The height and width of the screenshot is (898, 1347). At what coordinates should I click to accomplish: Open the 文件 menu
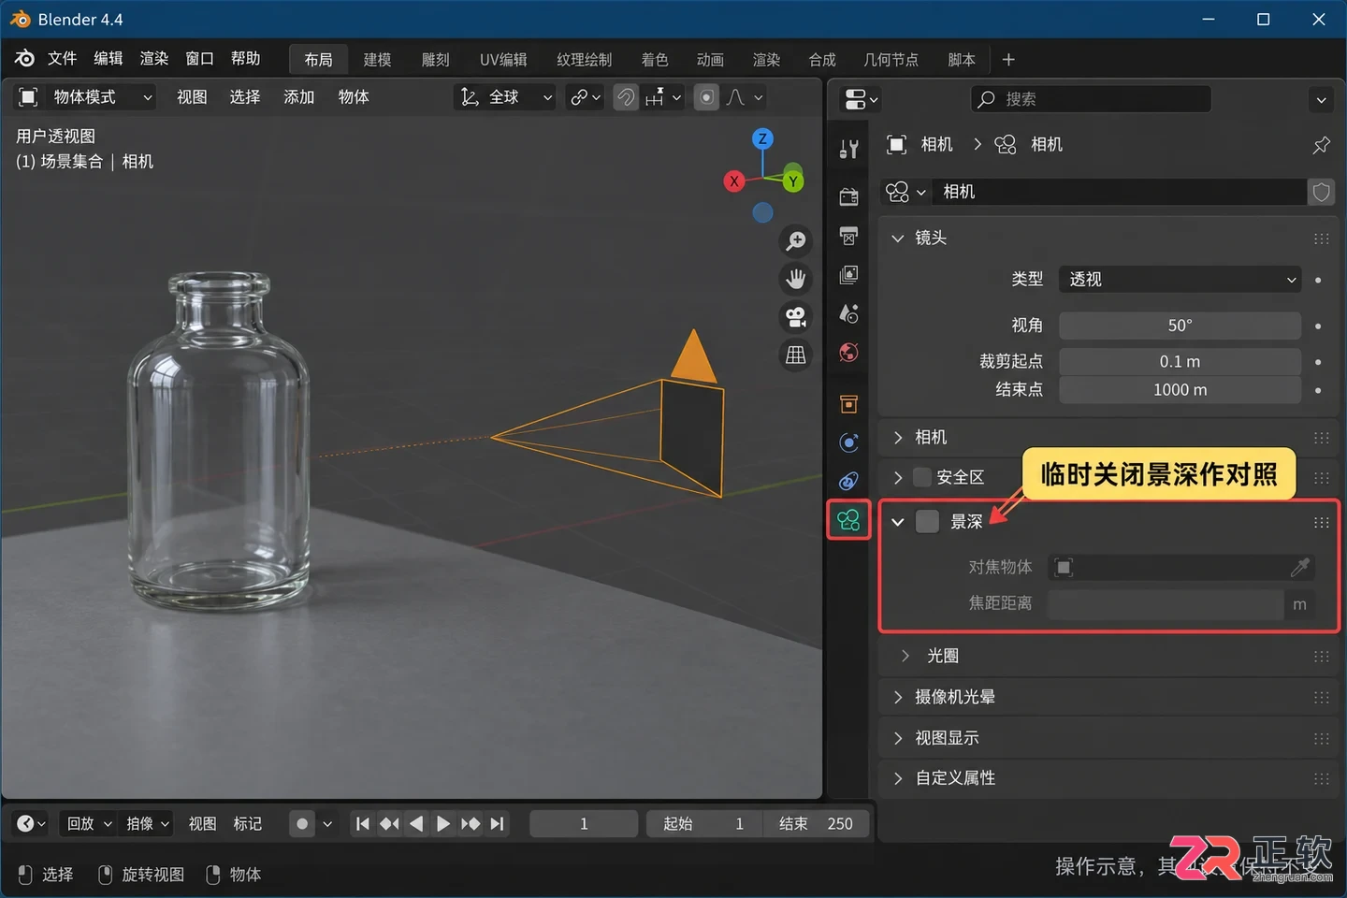point(63,59)
